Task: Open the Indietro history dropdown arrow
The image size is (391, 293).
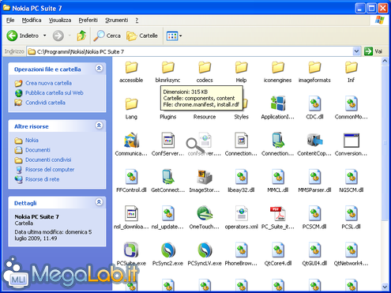Action: [x=45, y=36]
